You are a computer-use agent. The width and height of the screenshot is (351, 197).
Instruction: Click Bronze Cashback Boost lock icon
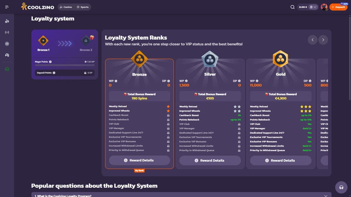coord(168,115)
